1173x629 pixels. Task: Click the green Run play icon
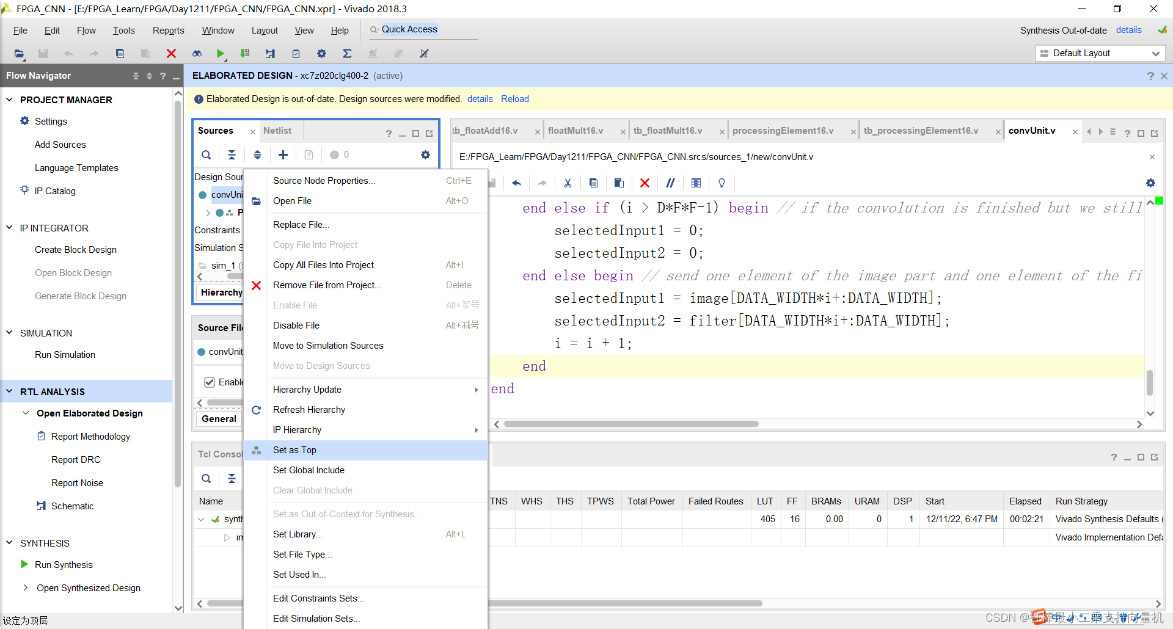[221, 54]
